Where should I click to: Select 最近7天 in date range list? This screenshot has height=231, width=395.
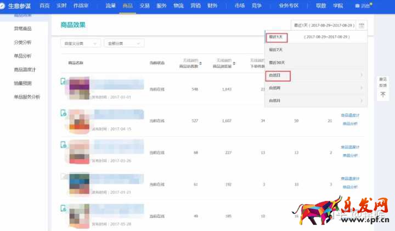(x=276, y=49)
